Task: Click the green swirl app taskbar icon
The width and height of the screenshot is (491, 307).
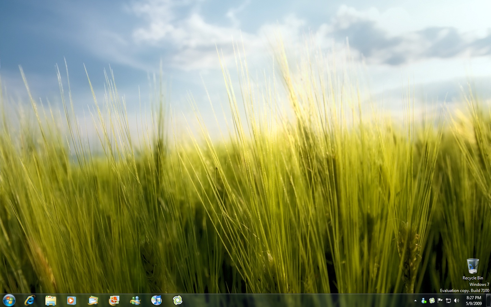Action: (178, 301)
